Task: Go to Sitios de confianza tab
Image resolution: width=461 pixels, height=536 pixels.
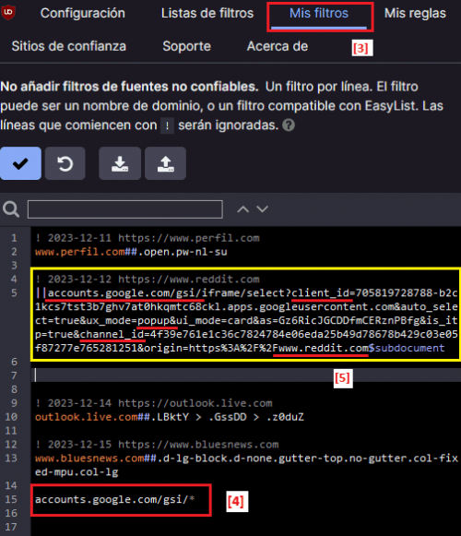Action: (68, 46)
